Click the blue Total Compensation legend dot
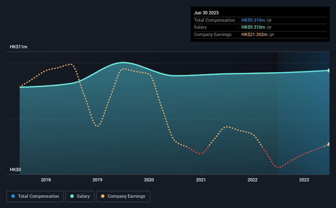 coord(13,196)
